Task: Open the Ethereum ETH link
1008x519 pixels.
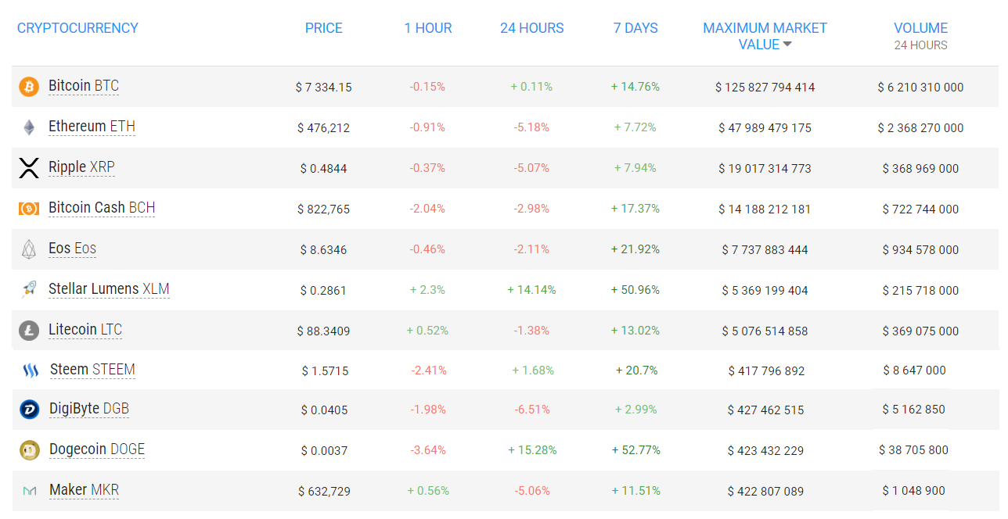Action: pos(92,127)
